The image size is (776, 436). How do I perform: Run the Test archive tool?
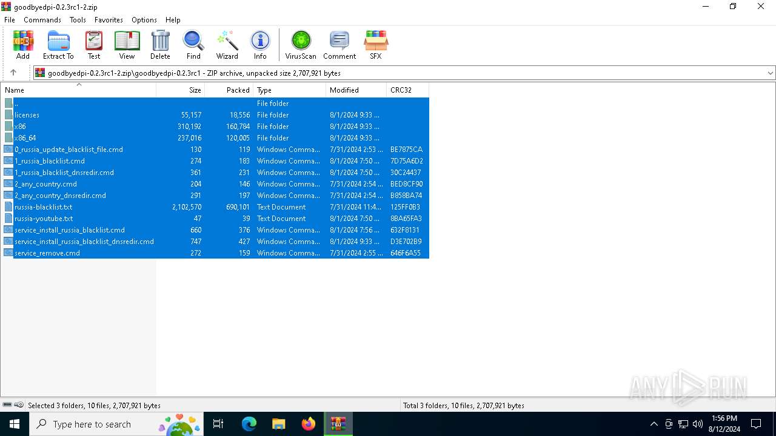(94, 45)
